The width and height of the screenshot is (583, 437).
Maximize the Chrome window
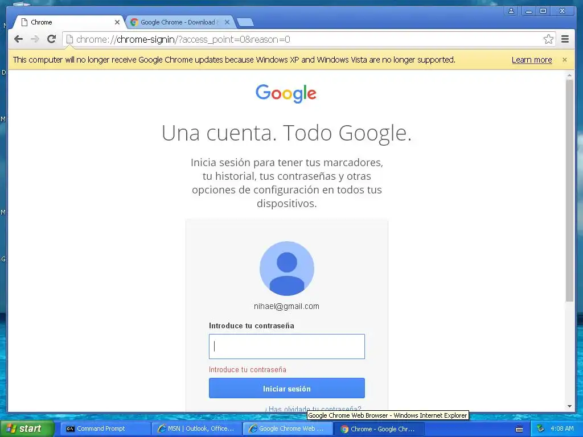click(x=543, y=11)
